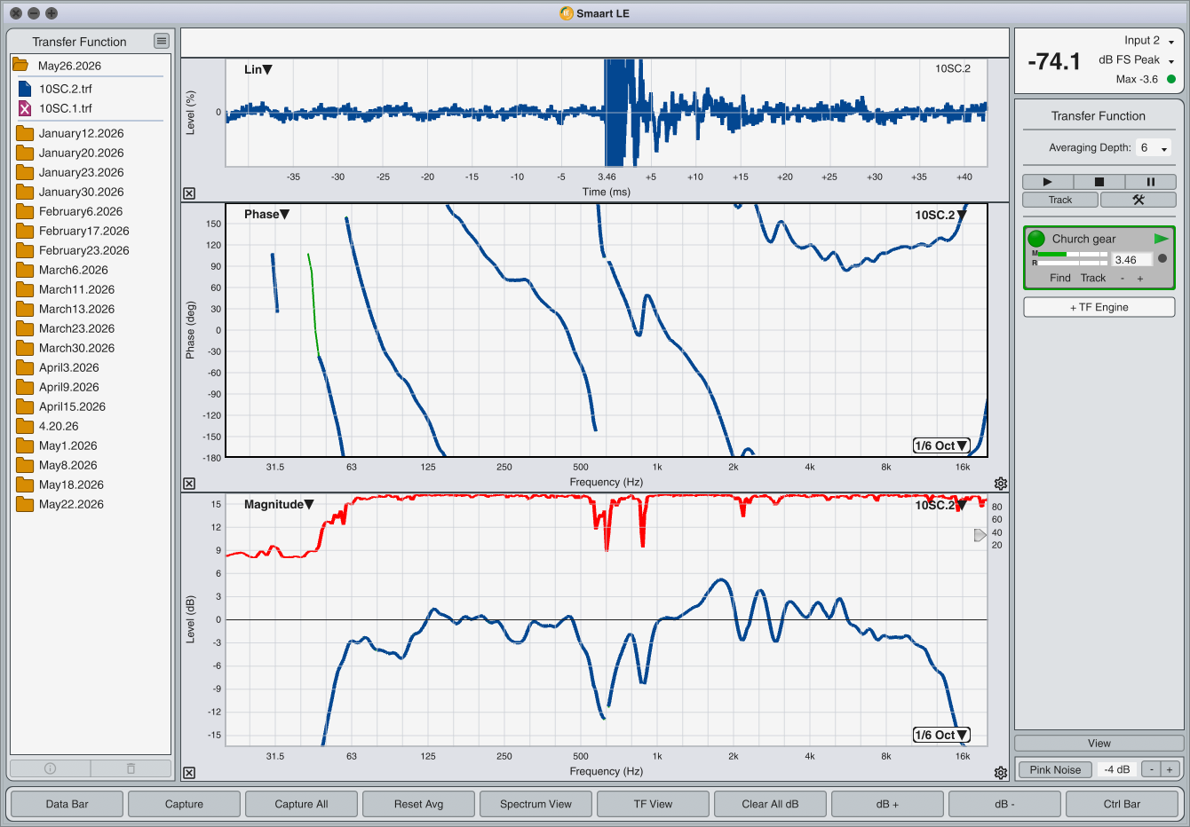Open measurement config tools button
Viewport: 1190px width, 827px height.
1138,200
